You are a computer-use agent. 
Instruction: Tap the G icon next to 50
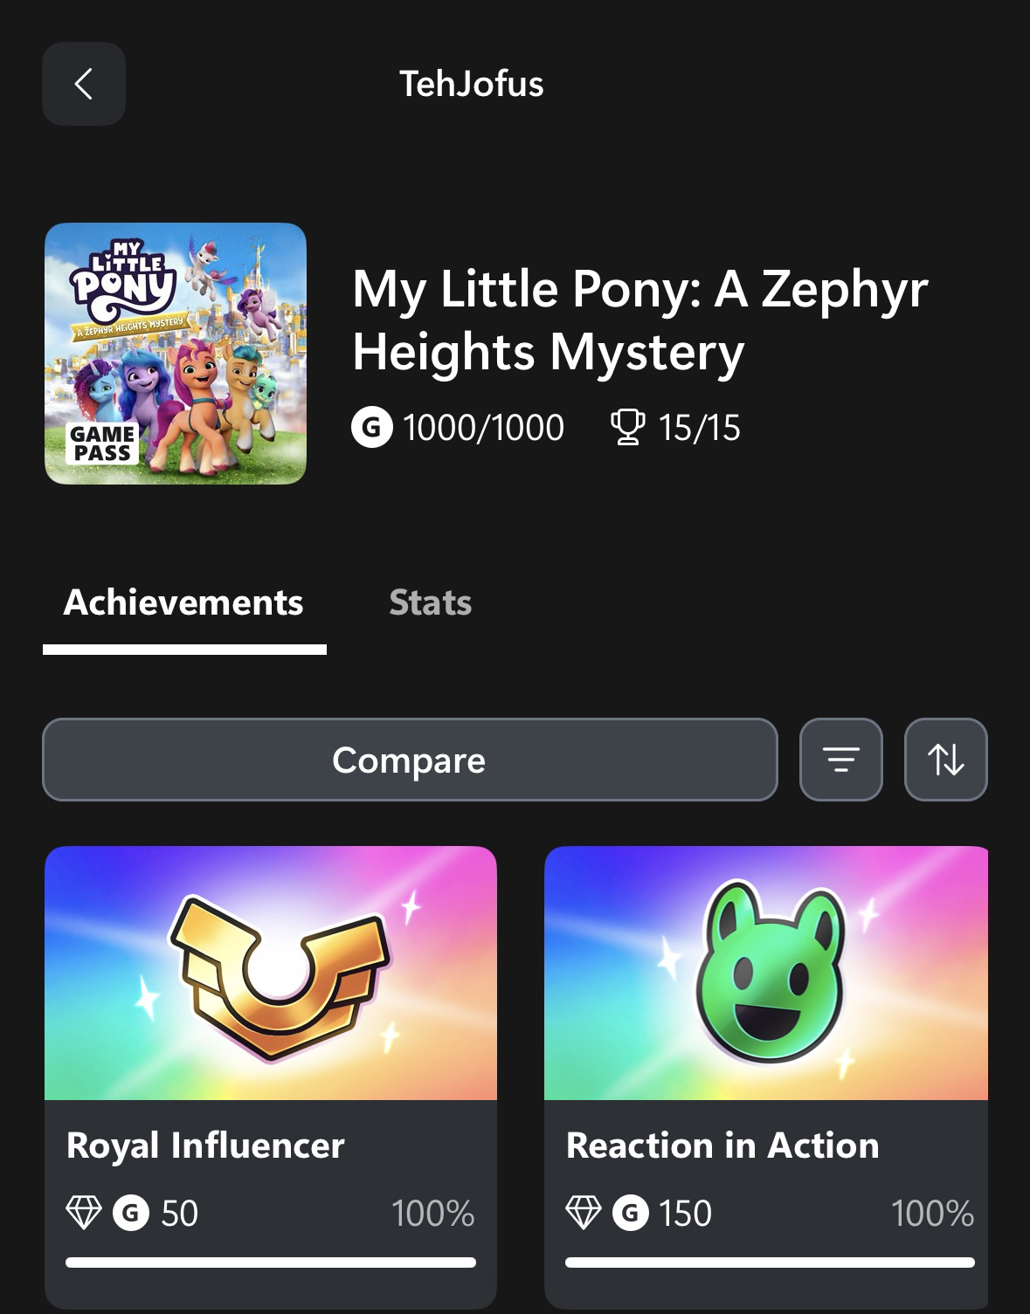click(x=131, y=1213)
